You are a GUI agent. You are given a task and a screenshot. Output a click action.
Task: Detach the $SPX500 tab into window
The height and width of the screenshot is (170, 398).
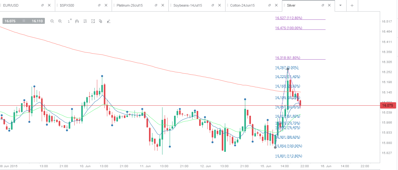[99, 5]
